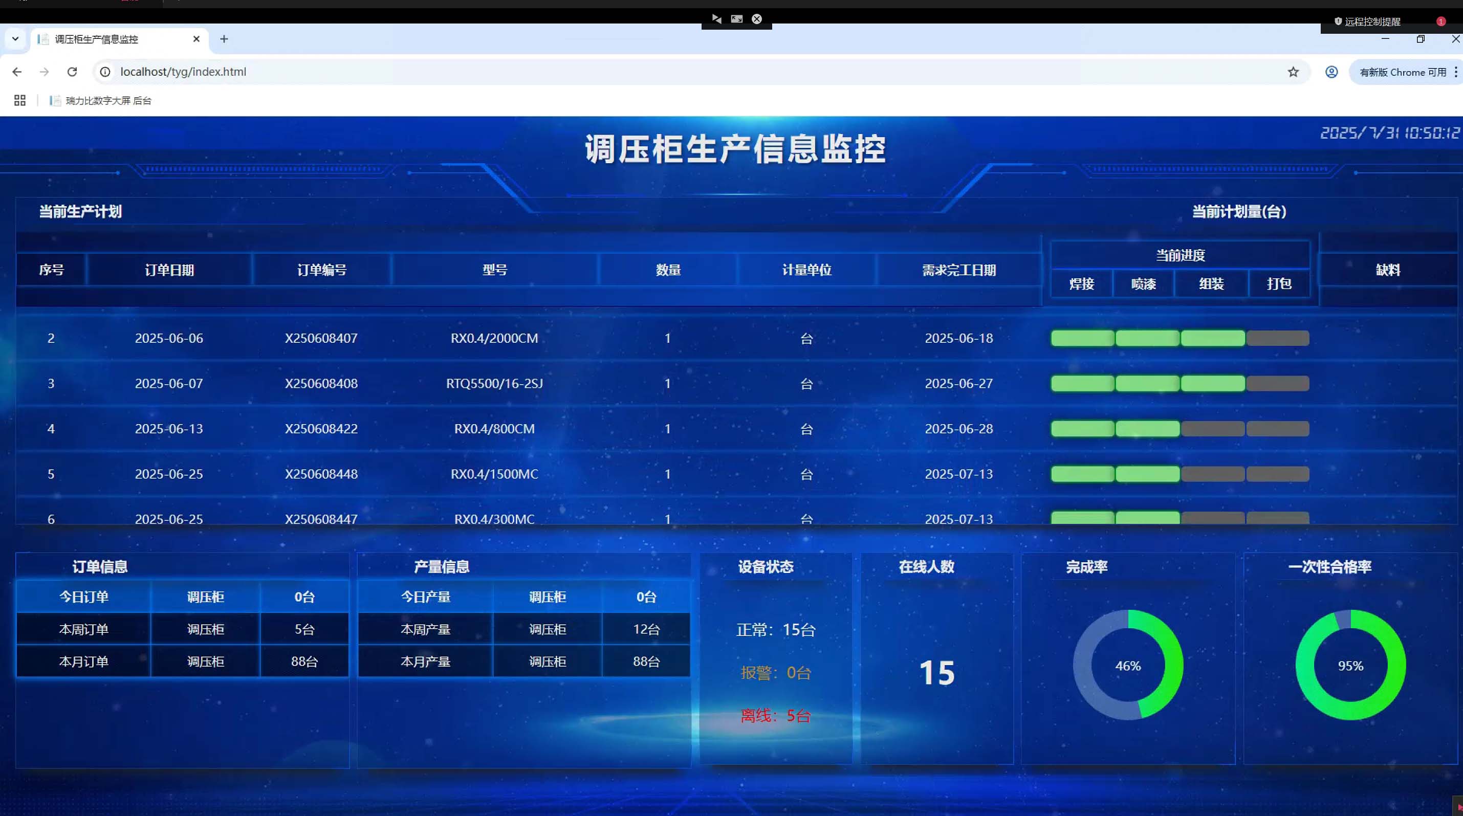This screenshot has height=816, width=1463.
Task: Bookmark page with star icon
Action: click(x=1293, y=72)
